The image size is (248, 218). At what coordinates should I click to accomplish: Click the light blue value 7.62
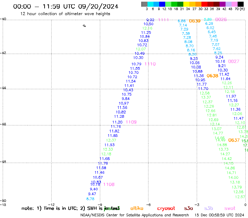point(216,49)
